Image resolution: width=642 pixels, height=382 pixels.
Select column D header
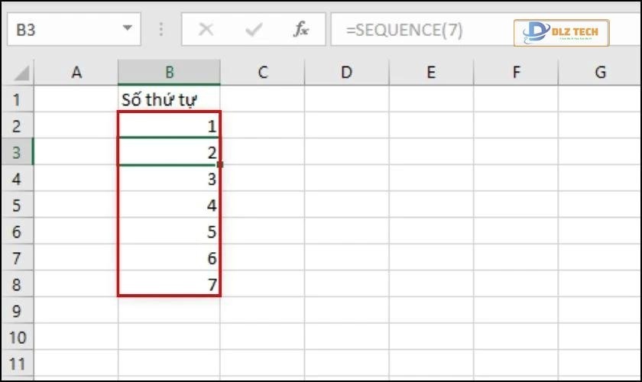(346, 73)
